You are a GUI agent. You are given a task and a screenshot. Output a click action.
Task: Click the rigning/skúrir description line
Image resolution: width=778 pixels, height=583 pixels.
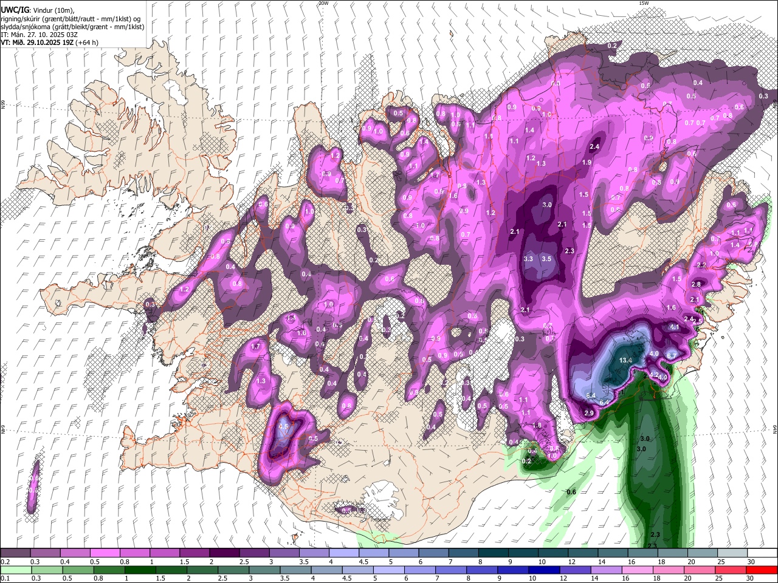point(71,18)
